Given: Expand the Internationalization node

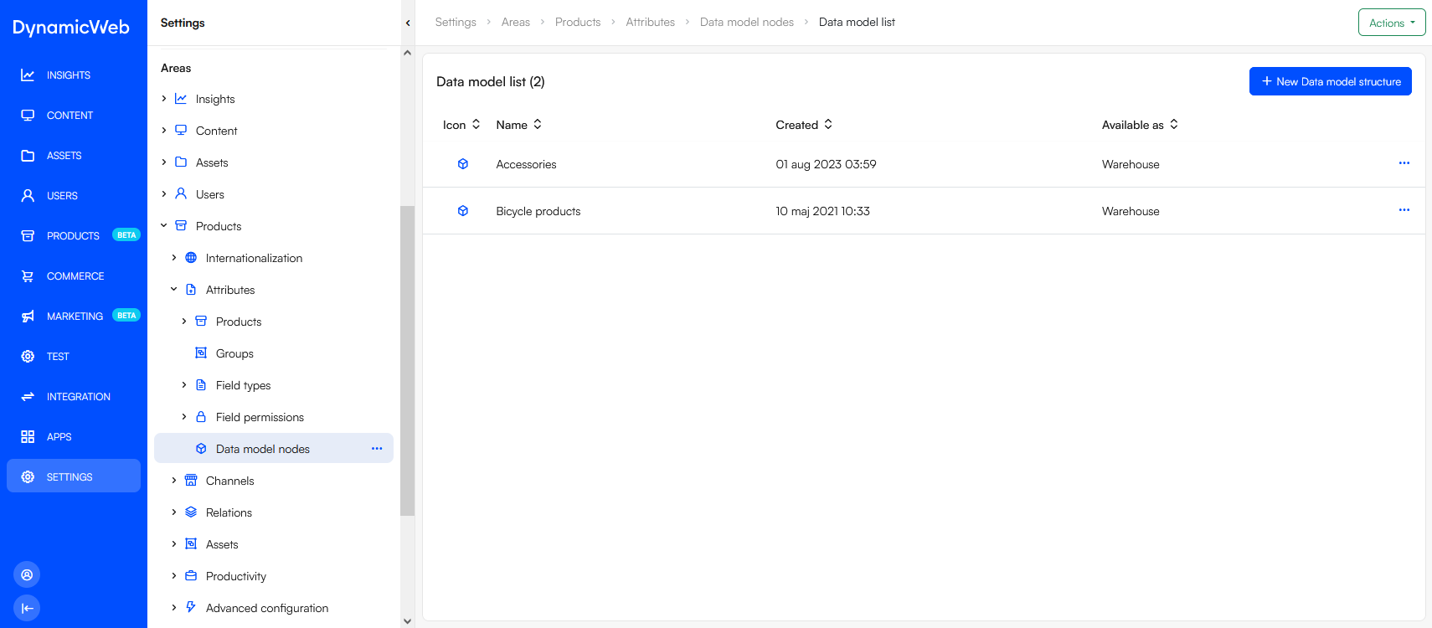Looking at the screenshot, I should [174, 258].
